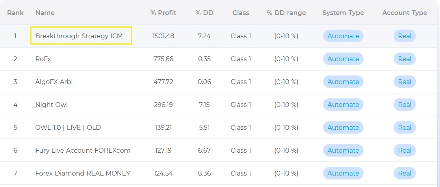Image resolution: width=440 pixels, height=187 pixels.
Task: Sort table by Class header
Action: (x=241, y=13)
